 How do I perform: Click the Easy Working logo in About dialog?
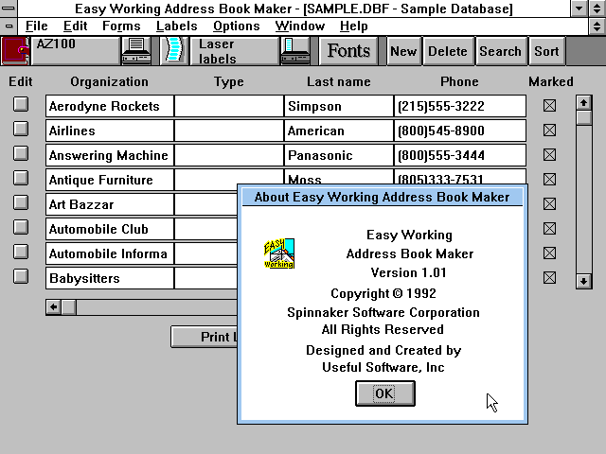(279, 253)
